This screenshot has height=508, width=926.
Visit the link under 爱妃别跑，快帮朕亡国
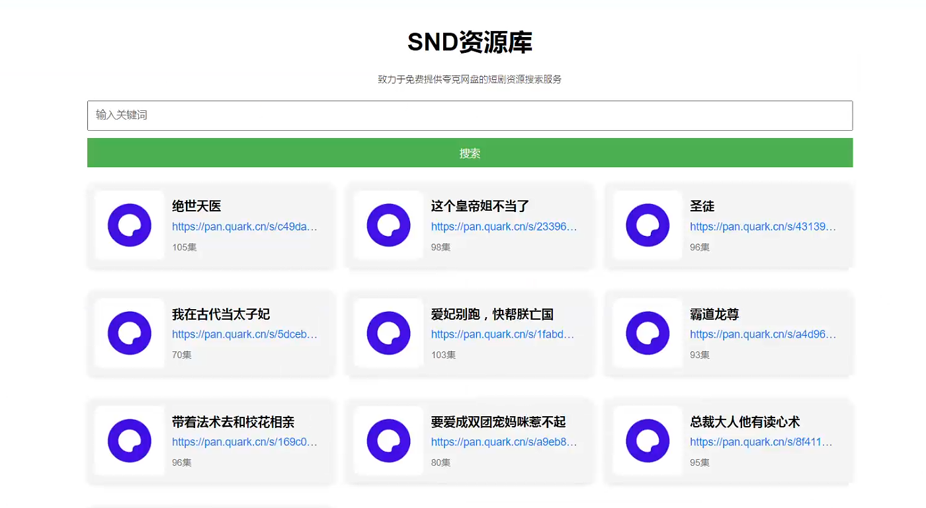(x=503, y=334)
